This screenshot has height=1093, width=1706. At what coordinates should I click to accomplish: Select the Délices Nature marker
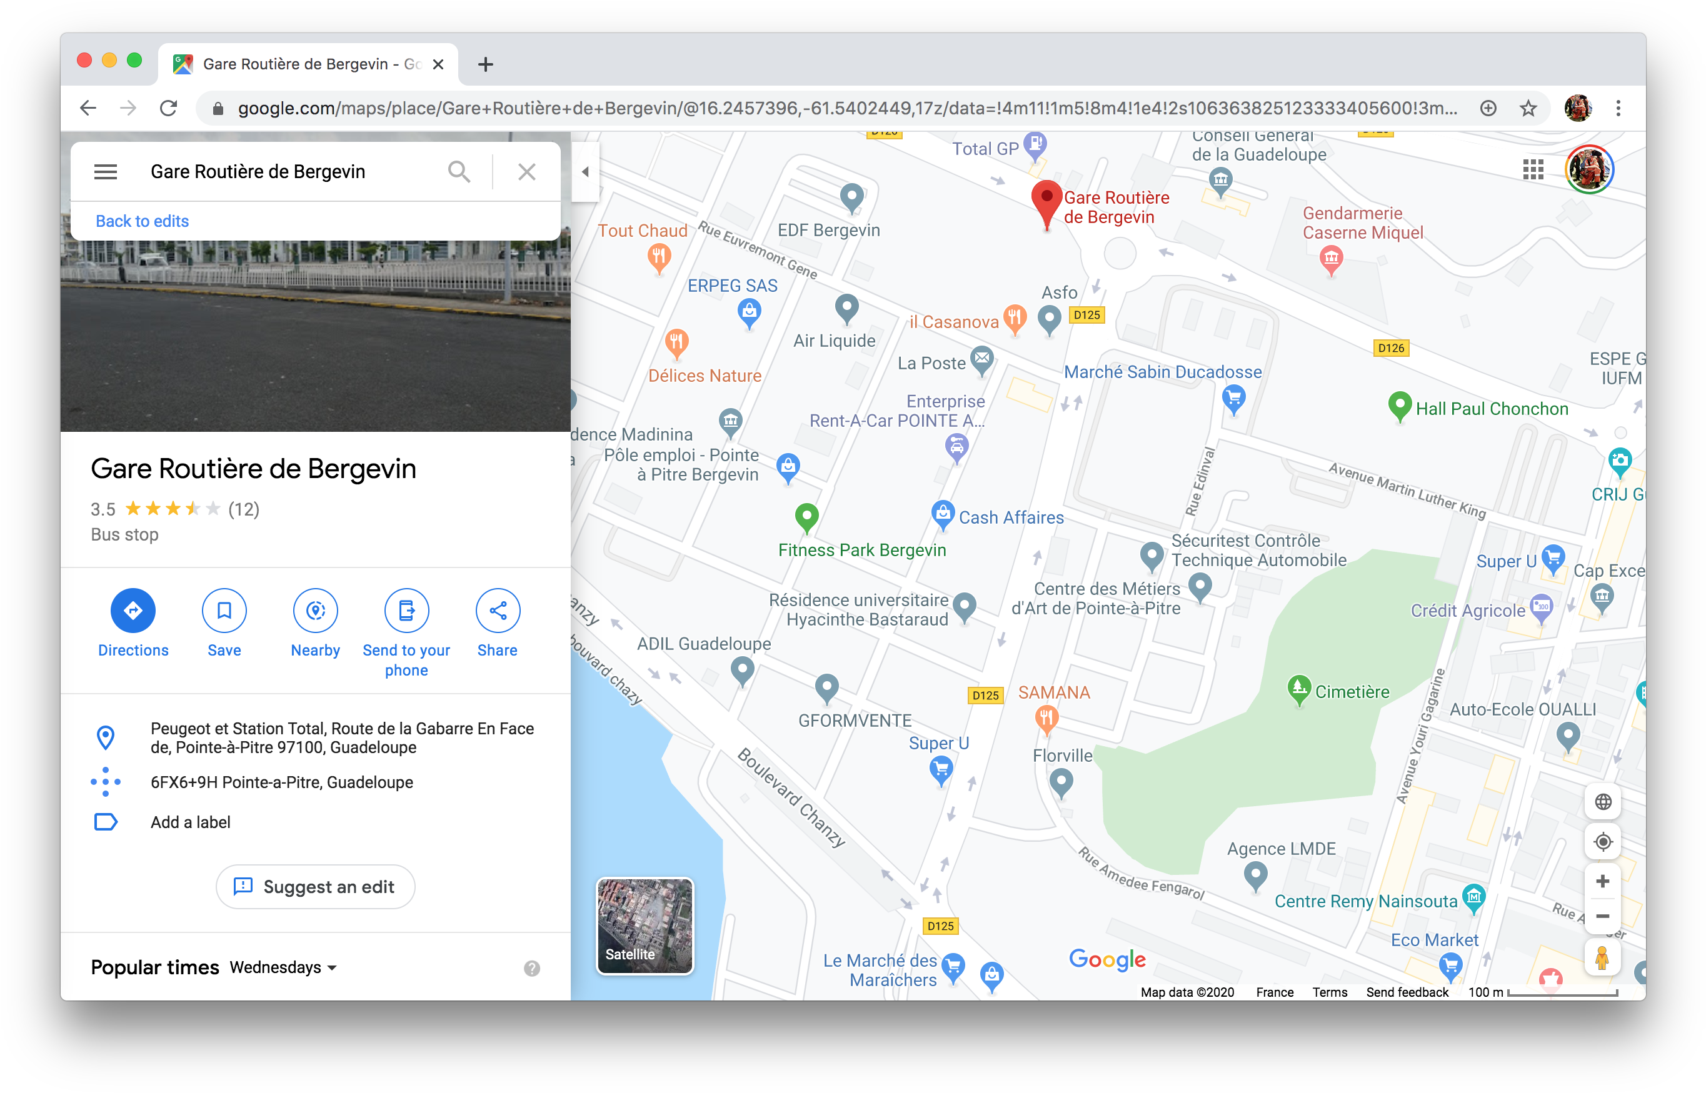[x=676, y=344]
